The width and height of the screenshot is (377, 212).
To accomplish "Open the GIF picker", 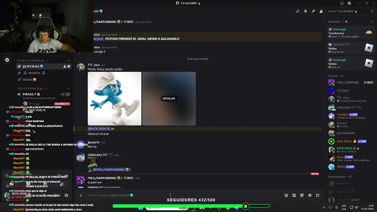I will coord(294,195).
